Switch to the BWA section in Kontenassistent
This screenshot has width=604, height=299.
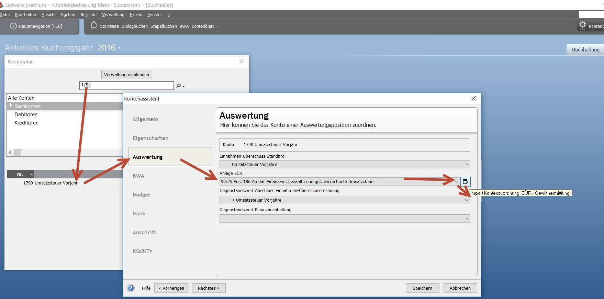tap(138, 176)
